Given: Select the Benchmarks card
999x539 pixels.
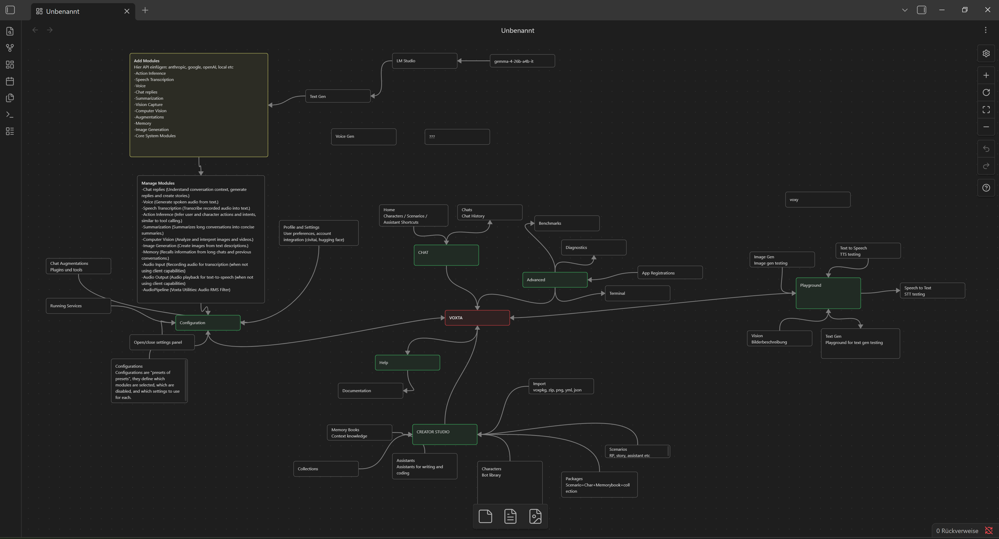Looking at the screenshot, I should click(566, 223).
